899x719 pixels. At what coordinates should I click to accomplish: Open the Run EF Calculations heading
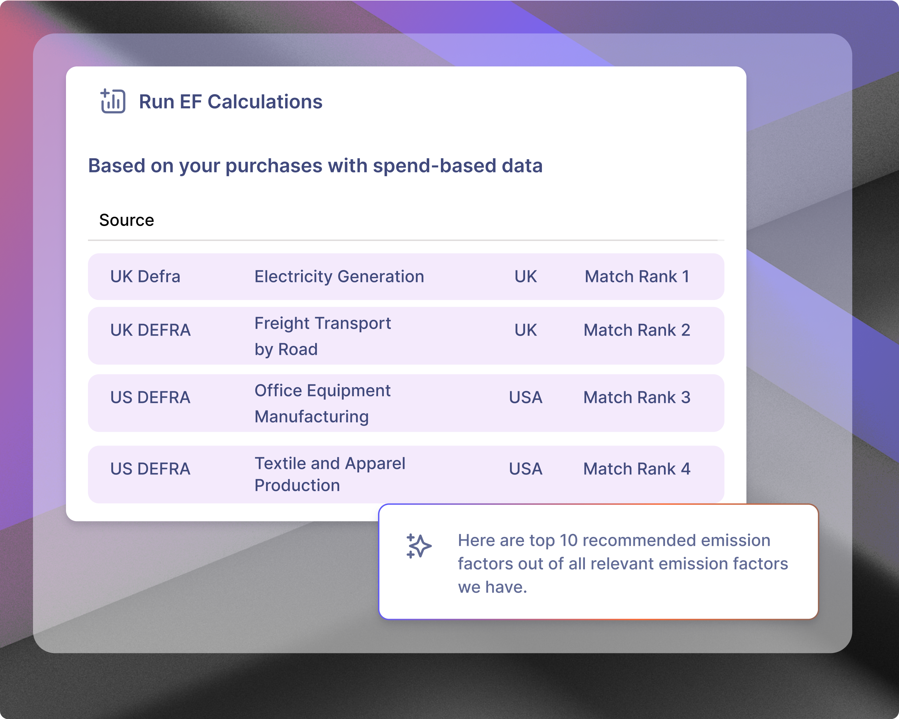tap(231, 102)
